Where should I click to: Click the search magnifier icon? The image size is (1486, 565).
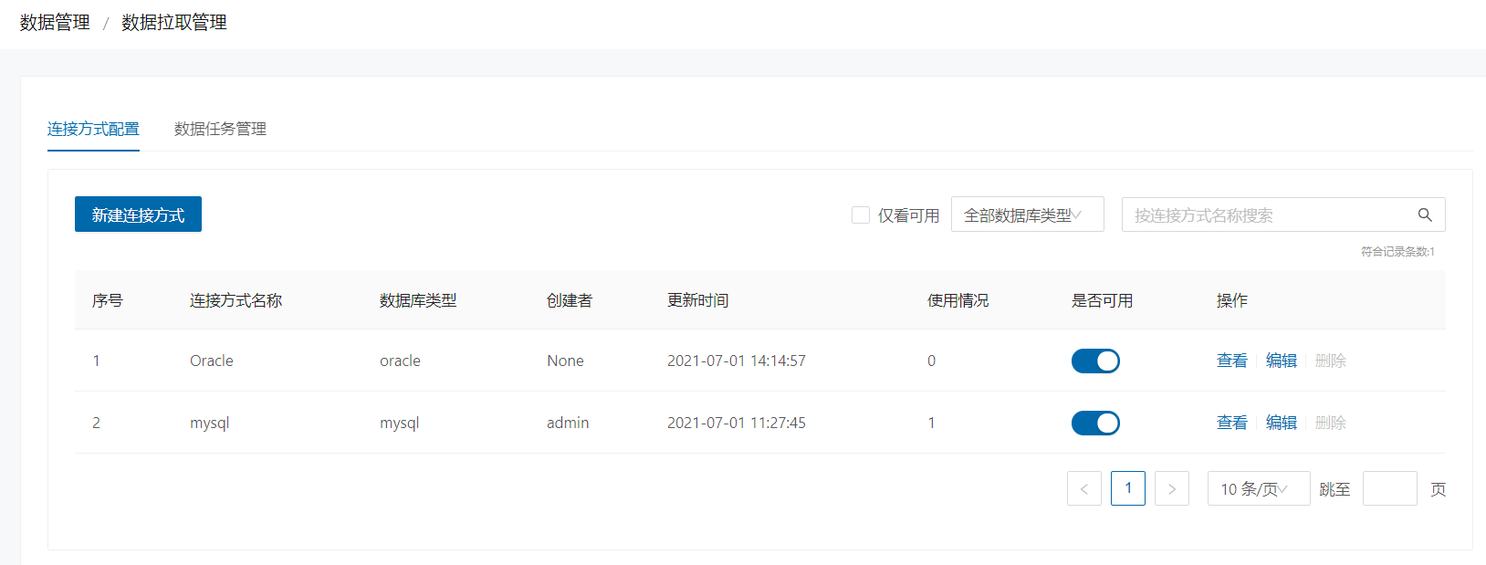(1424, 215)
